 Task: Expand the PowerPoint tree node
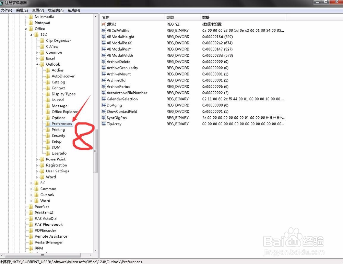point(37,159)
